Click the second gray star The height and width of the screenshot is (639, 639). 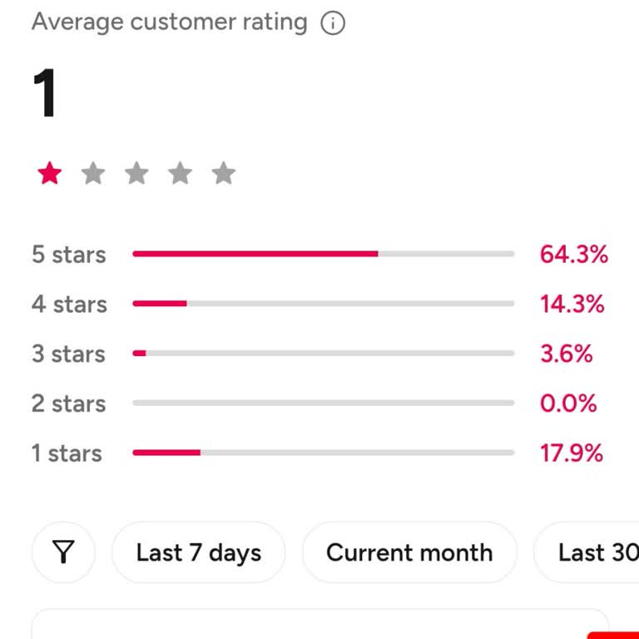coord(93,174)
